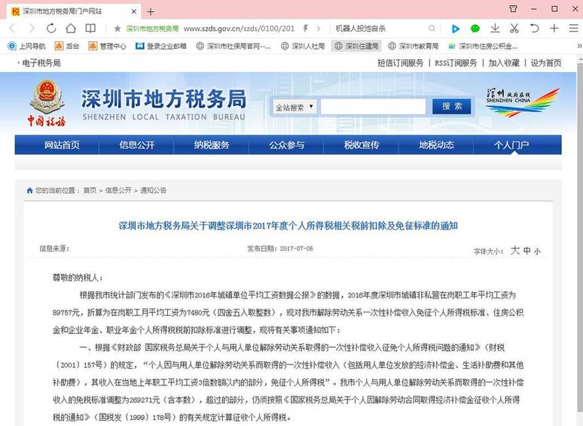This screenshot has height=426, width=583.
Task: Click the scissors screenshot tool icon
Action: click(514, 29)
